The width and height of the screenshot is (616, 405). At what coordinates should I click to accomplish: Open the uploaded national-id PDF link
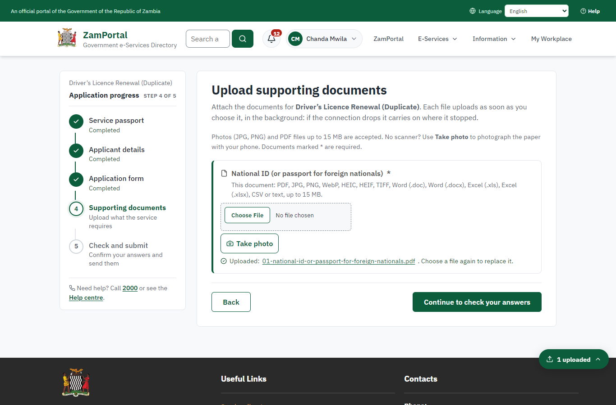(339, 261)
